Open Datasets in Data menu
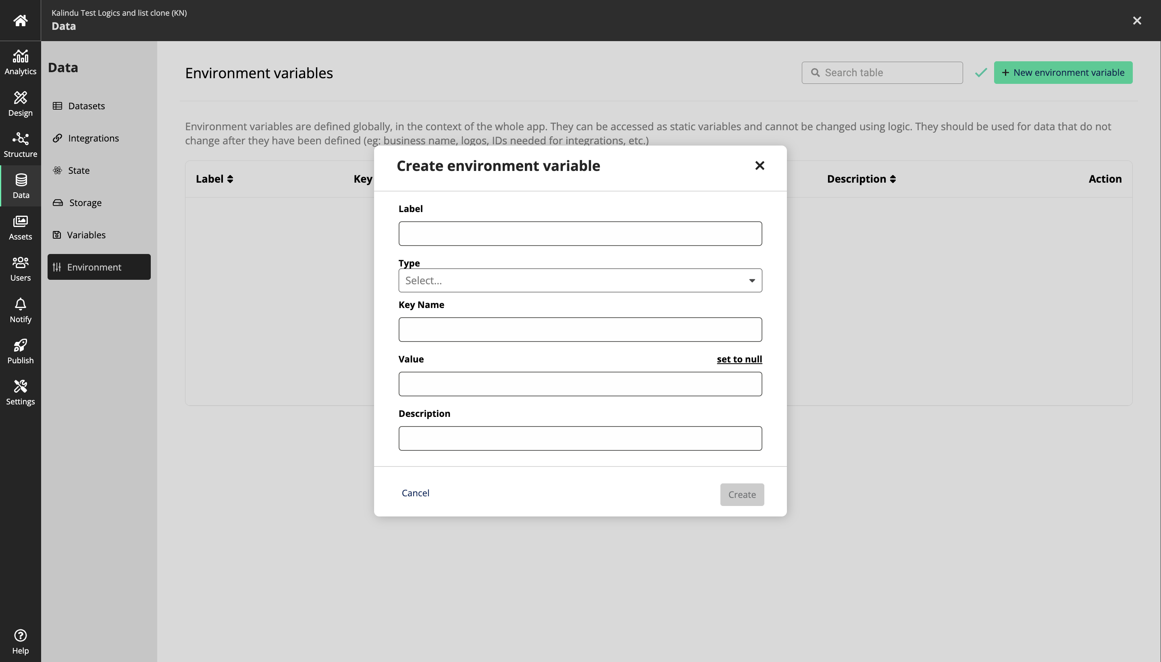 [99, 106]
